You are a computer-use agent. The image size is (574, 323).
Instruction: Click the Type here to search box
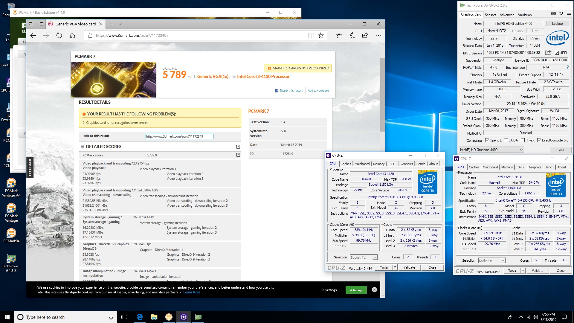click(65, 317)
